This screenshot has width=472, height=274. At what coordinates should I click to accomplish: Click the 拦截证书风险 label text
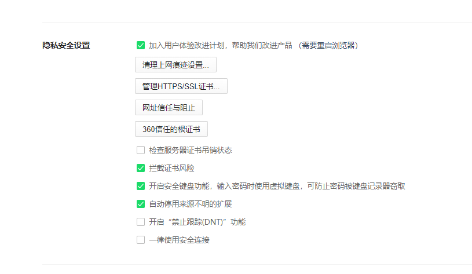click(x=171, y=168)
